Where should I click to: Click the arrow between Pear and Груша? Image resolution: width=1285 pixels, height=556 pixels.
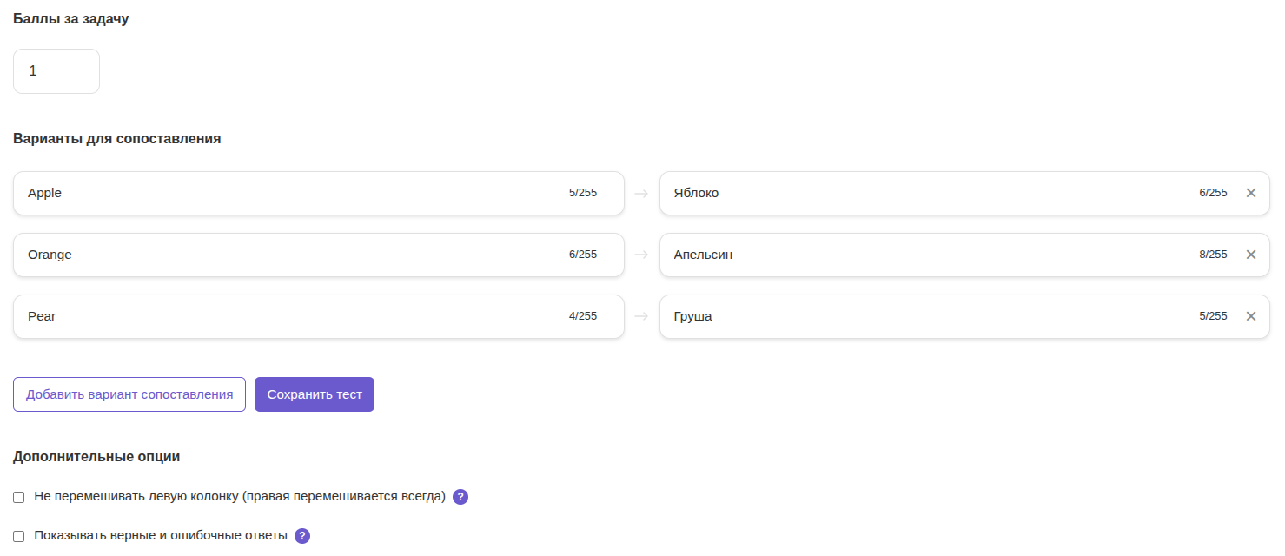[641, 316]
